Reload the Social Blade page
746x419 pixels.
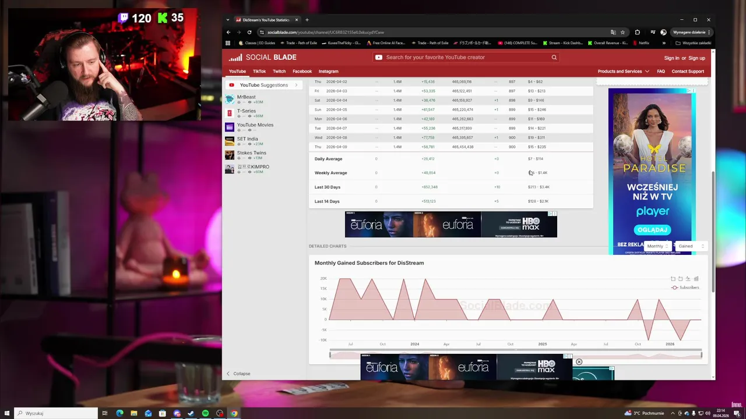click(249, 32)
